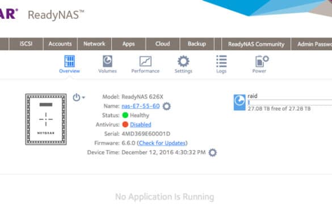Click the raid volume name label
This screenshot has width=332, height=221.
tap(253, 96)
